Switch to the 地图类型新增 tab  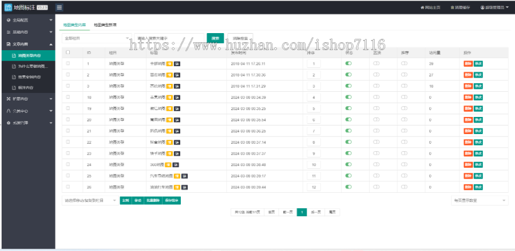[x=105, y=25]
